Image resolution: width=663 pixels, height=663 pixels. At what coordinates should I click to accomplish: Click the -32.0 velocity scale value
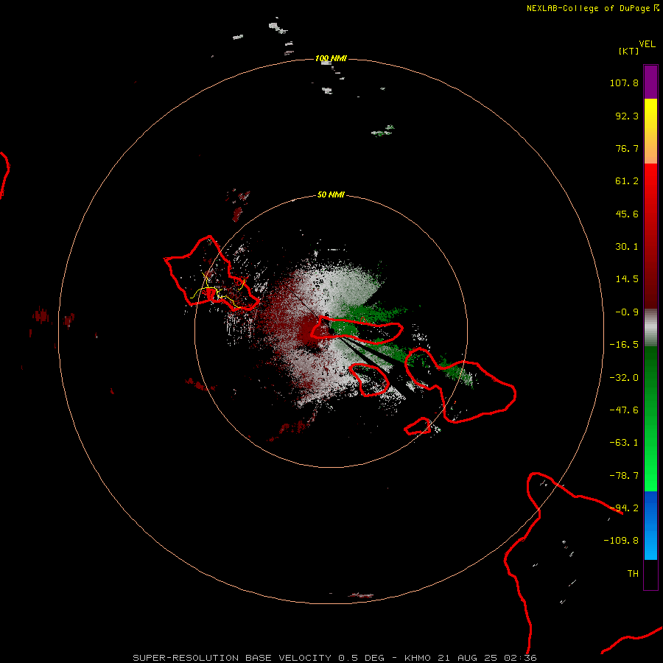624,378
